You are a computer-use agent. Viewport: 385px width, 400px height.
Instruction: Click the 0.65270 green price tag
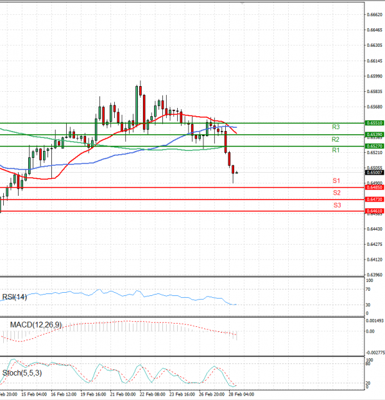(374, 146)
